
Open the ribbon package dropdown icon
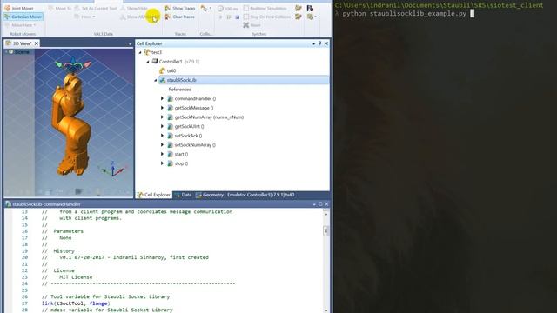click(x=312, y=17)
